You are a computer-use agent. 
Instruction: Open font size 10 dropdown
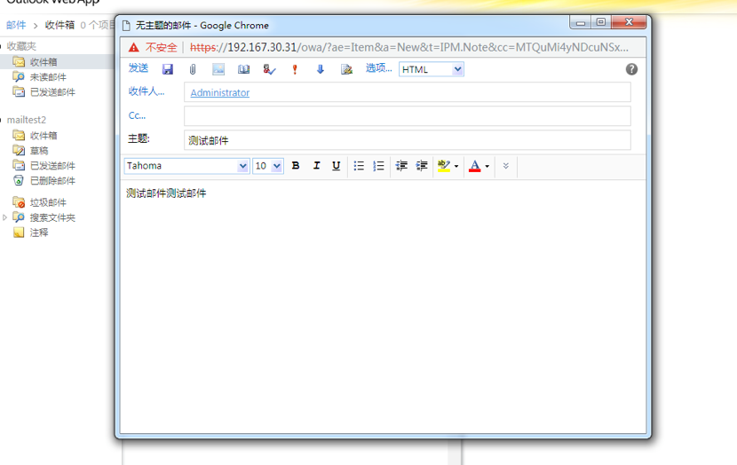pyautogui.click(x=268, y=166)
